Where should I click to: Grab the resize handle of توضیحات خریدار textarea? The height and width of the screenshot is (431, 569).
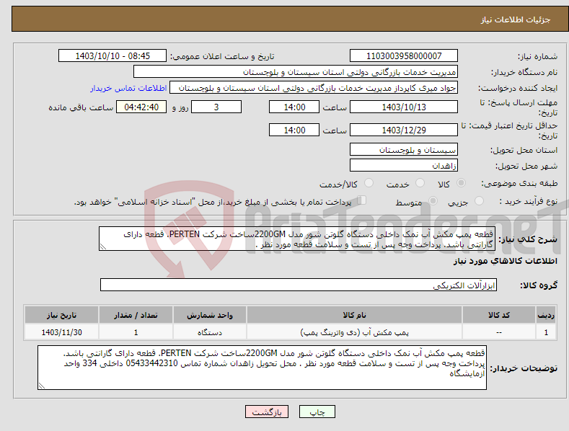click(x=42, y=386)
